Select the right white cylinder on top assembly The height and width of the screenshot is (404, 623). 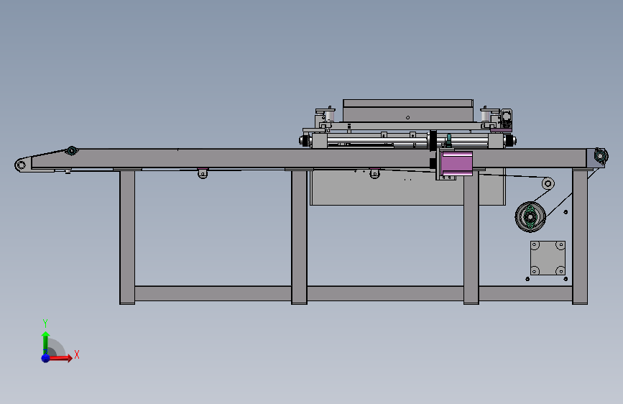485,116
